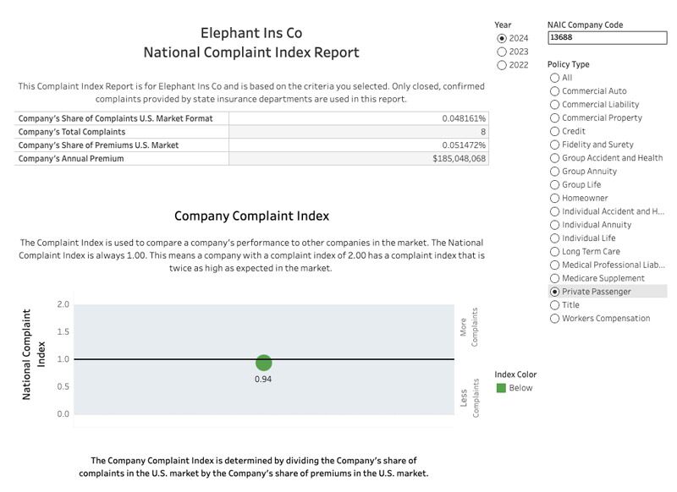This screenshot has width=677, height=492.
Task: Select Commercial Liability policy type
Action: pyautogui.click(x=555, y=105)
